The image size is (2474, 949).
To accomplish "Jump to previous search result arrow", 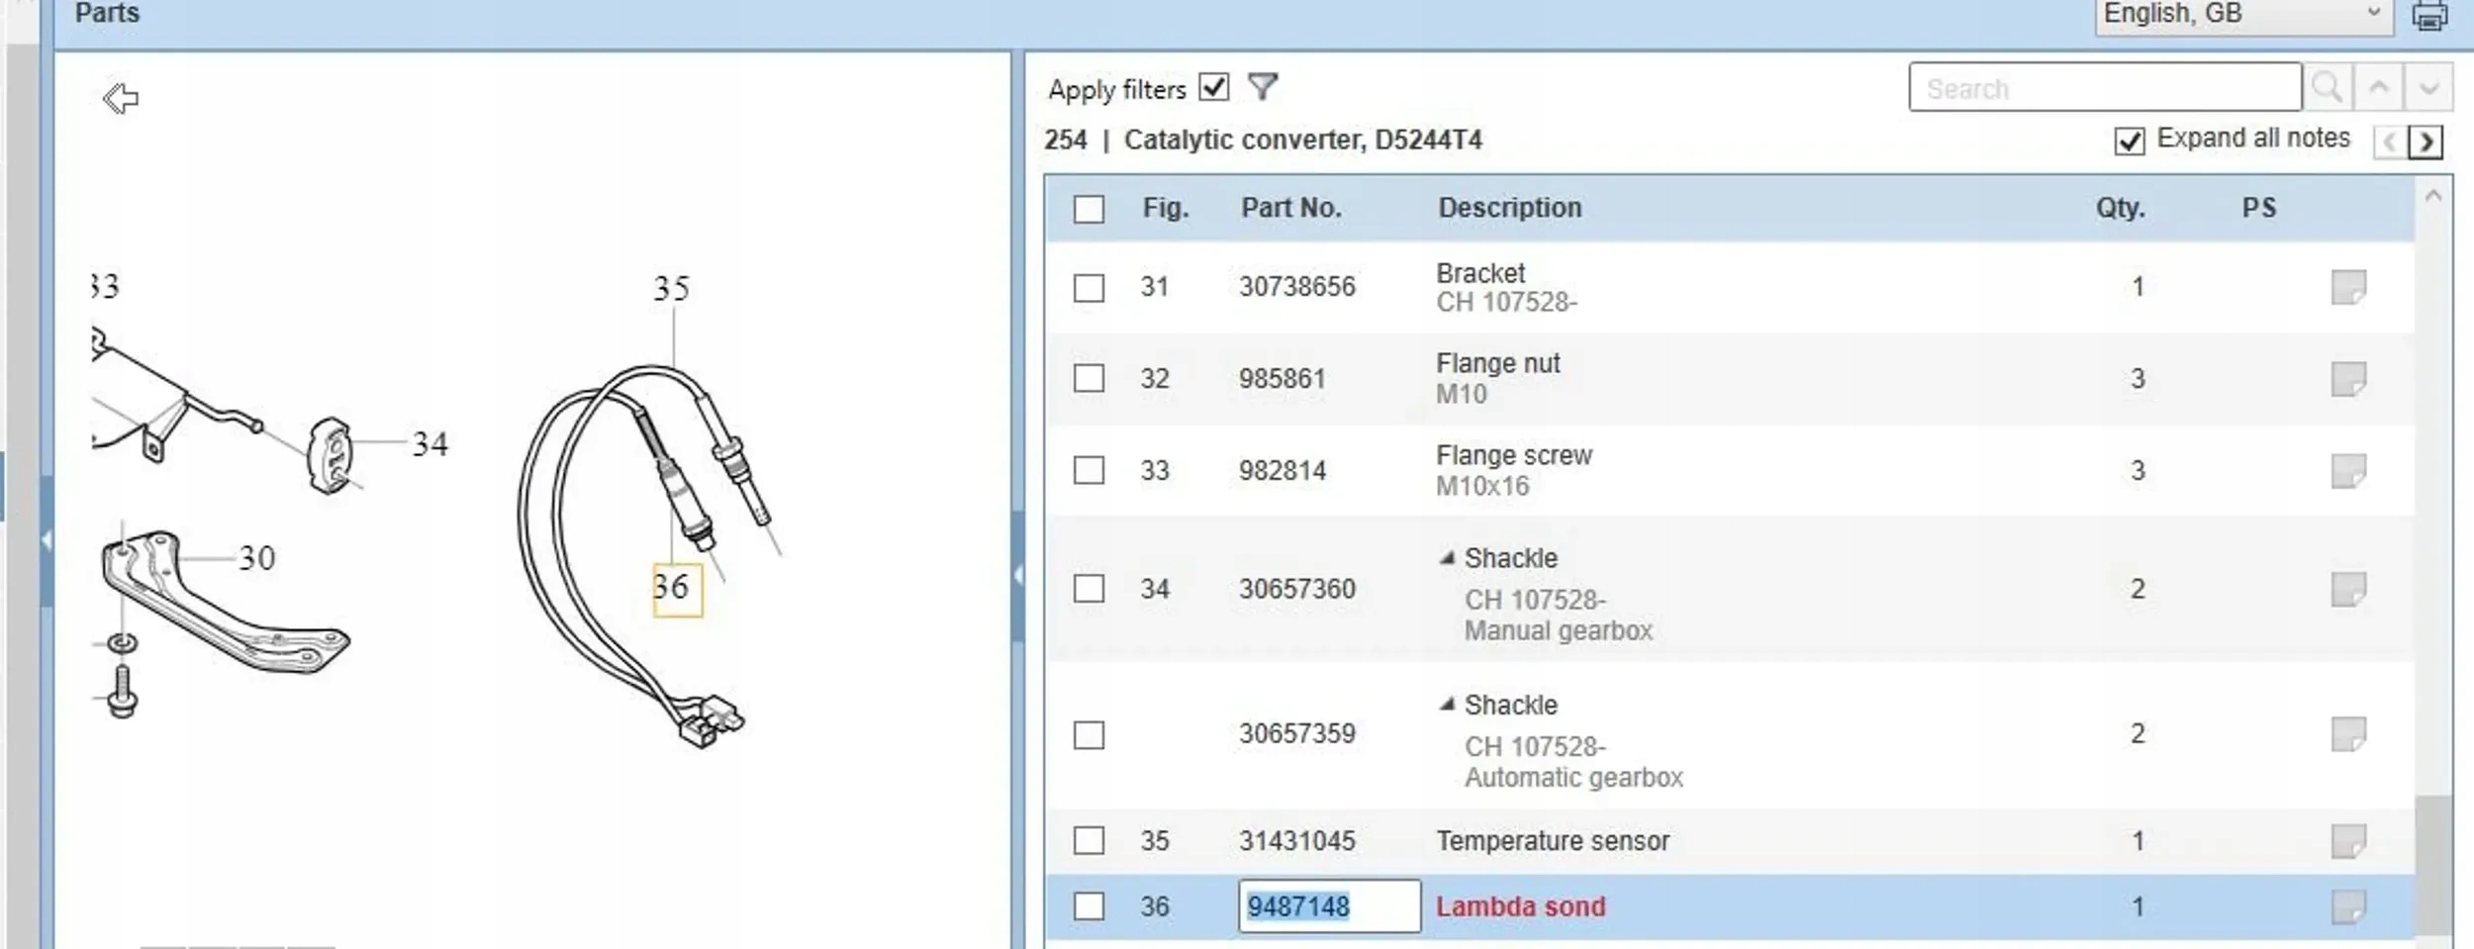I will tap(2378, 88).
